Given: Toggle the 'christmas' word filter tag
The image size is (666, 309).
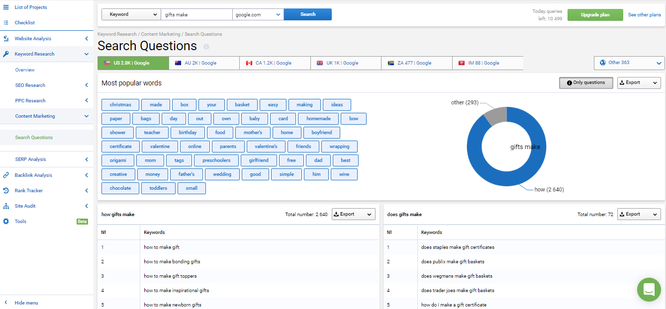Looking at the screenshot, I should click(x=120, y=105).
